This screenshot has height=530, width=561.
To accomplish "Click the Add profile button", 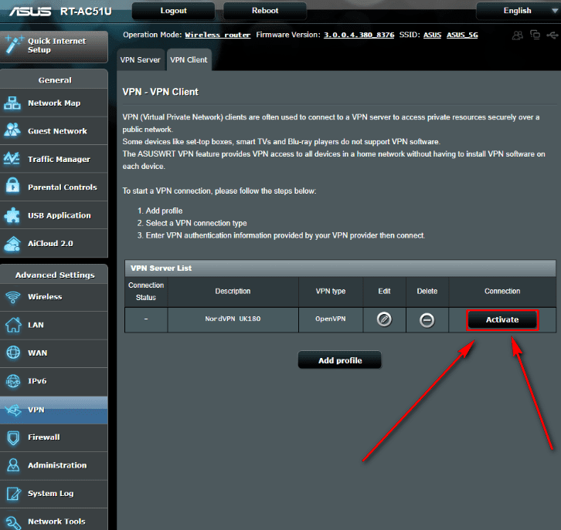I will coord(340,360).
